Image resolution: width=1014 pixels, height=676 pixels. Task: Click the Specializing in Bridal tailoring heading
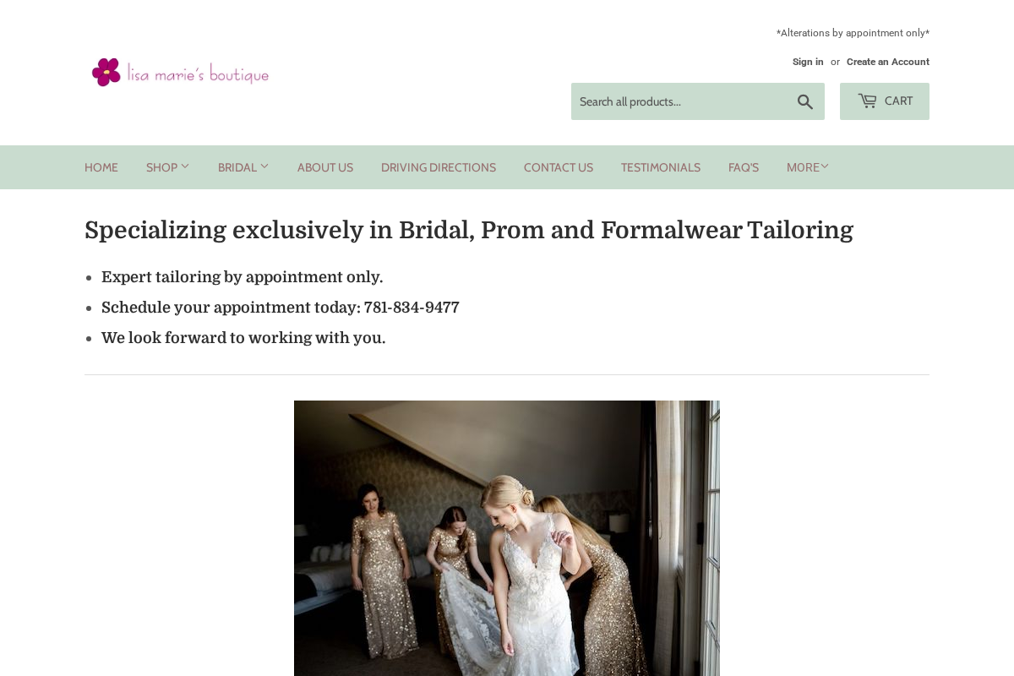coord(469,230)
